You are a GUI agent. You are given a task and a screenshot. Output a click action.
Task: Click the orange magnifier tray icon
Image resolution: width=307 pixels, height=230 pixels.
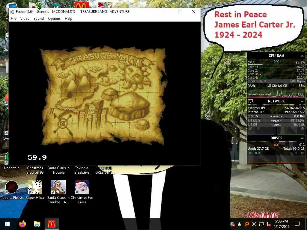[x=246, y=224]
